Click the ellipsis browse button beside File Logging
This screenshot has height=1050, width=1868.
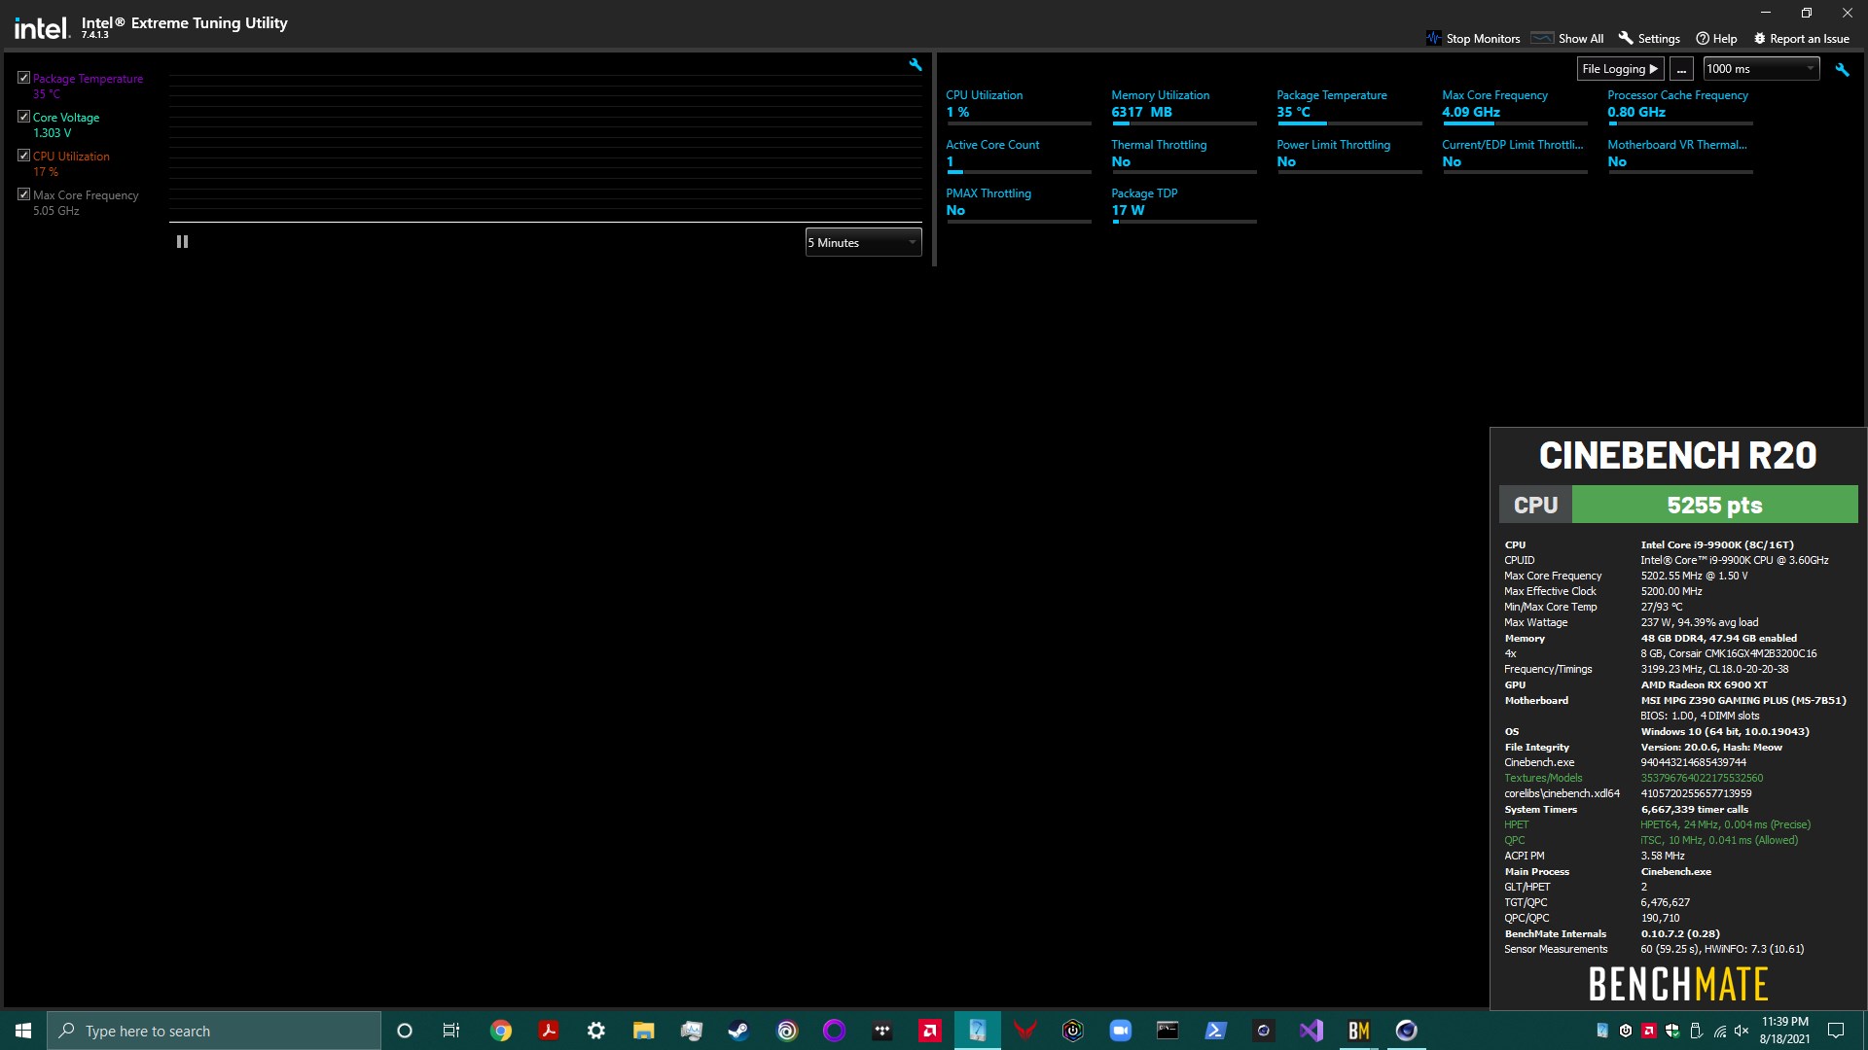(1681, 69)
